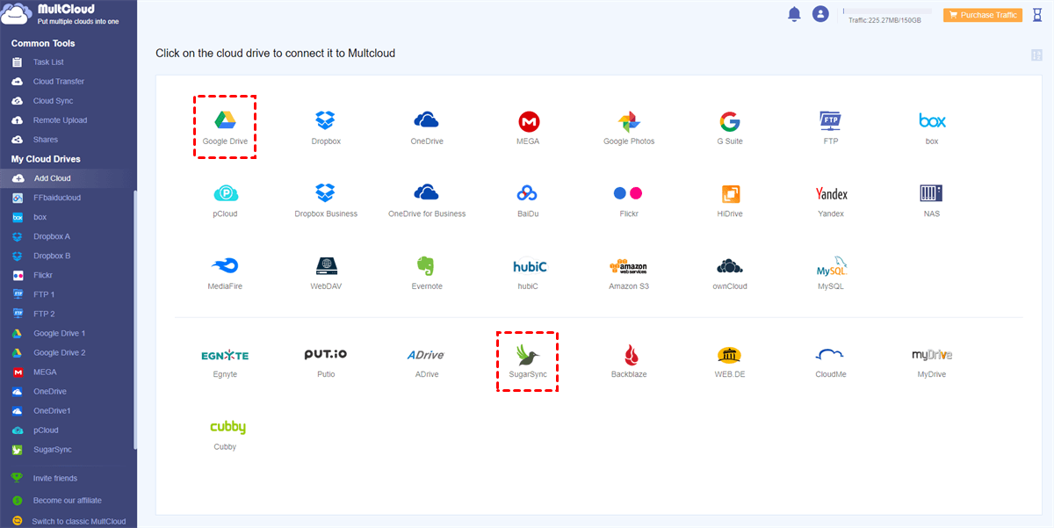
Task: Choose the MyDrive cloud
Action: pos(932,361)
